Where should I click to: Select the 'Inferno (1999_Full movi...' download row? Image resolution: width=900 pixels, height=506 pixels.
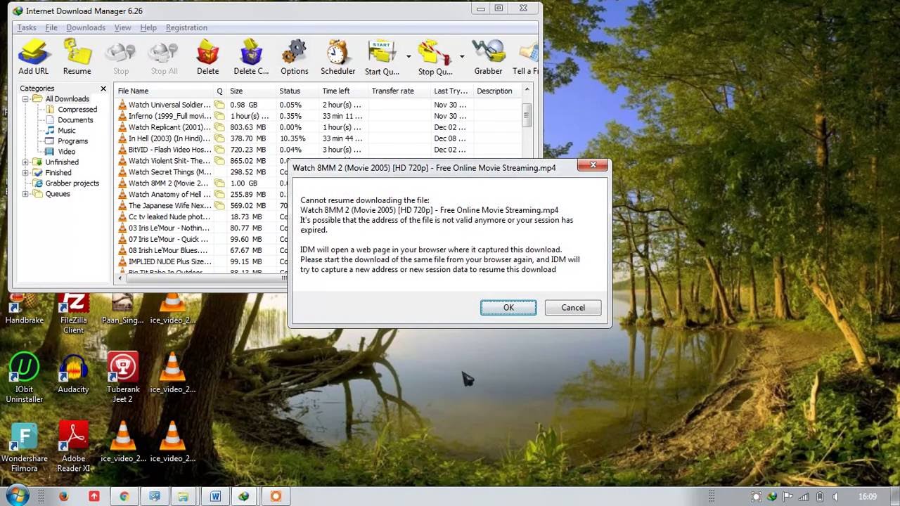(319, 116)
